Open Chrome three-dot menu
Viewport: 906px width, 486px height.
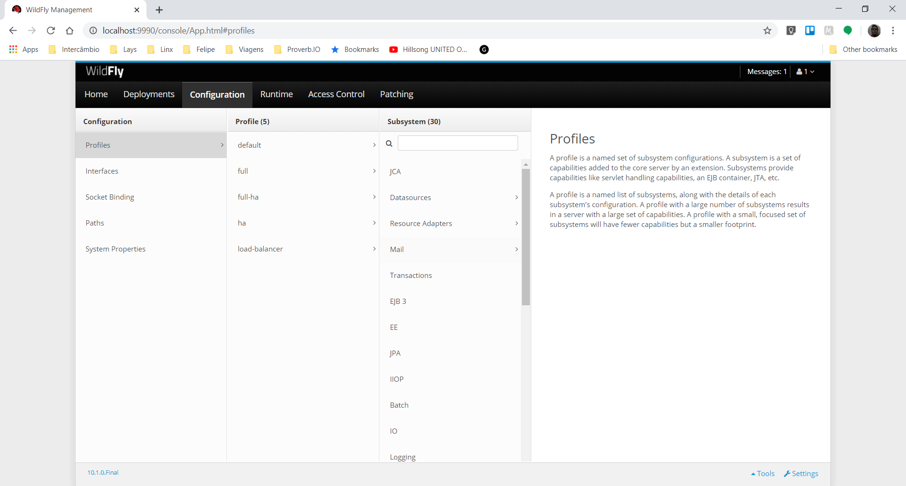point(893,31)
